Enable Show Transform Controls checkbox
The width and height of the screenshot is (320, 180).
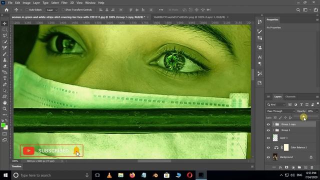click(63, 10)
